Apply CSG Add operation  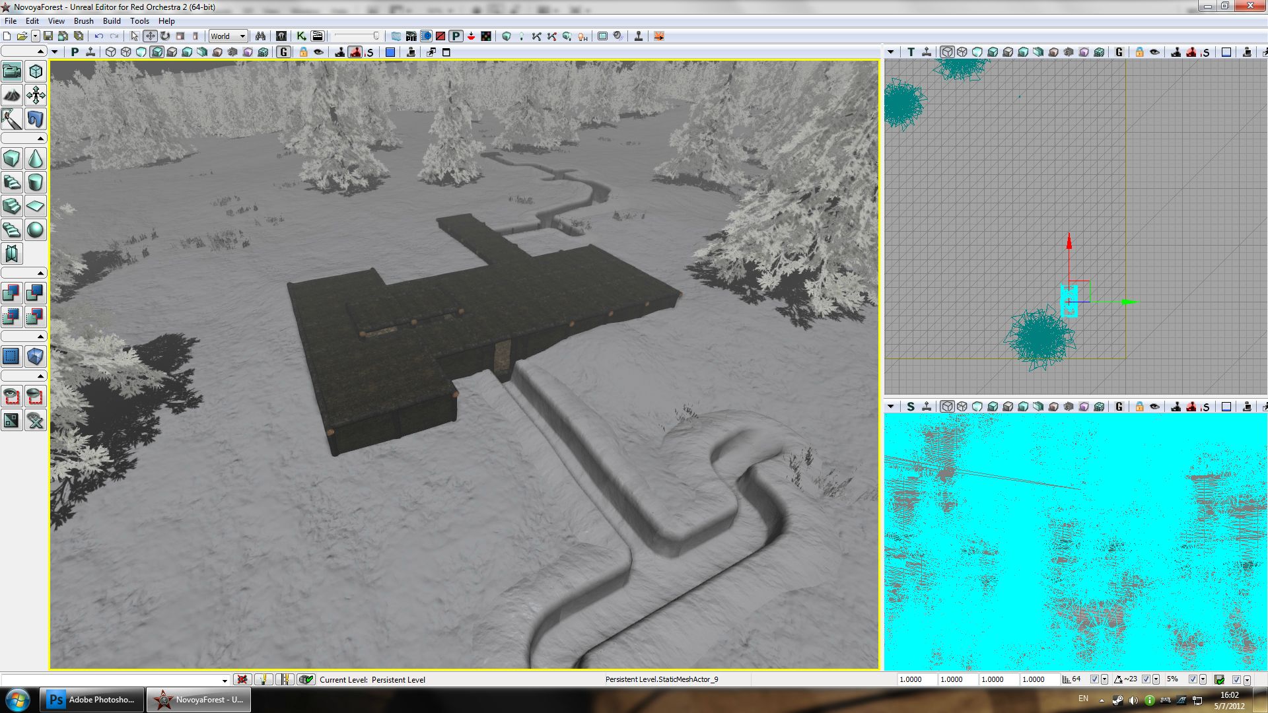12,293
